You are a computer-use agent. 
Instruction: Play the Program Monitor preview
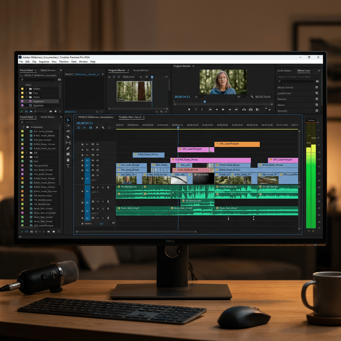(223, 110)
